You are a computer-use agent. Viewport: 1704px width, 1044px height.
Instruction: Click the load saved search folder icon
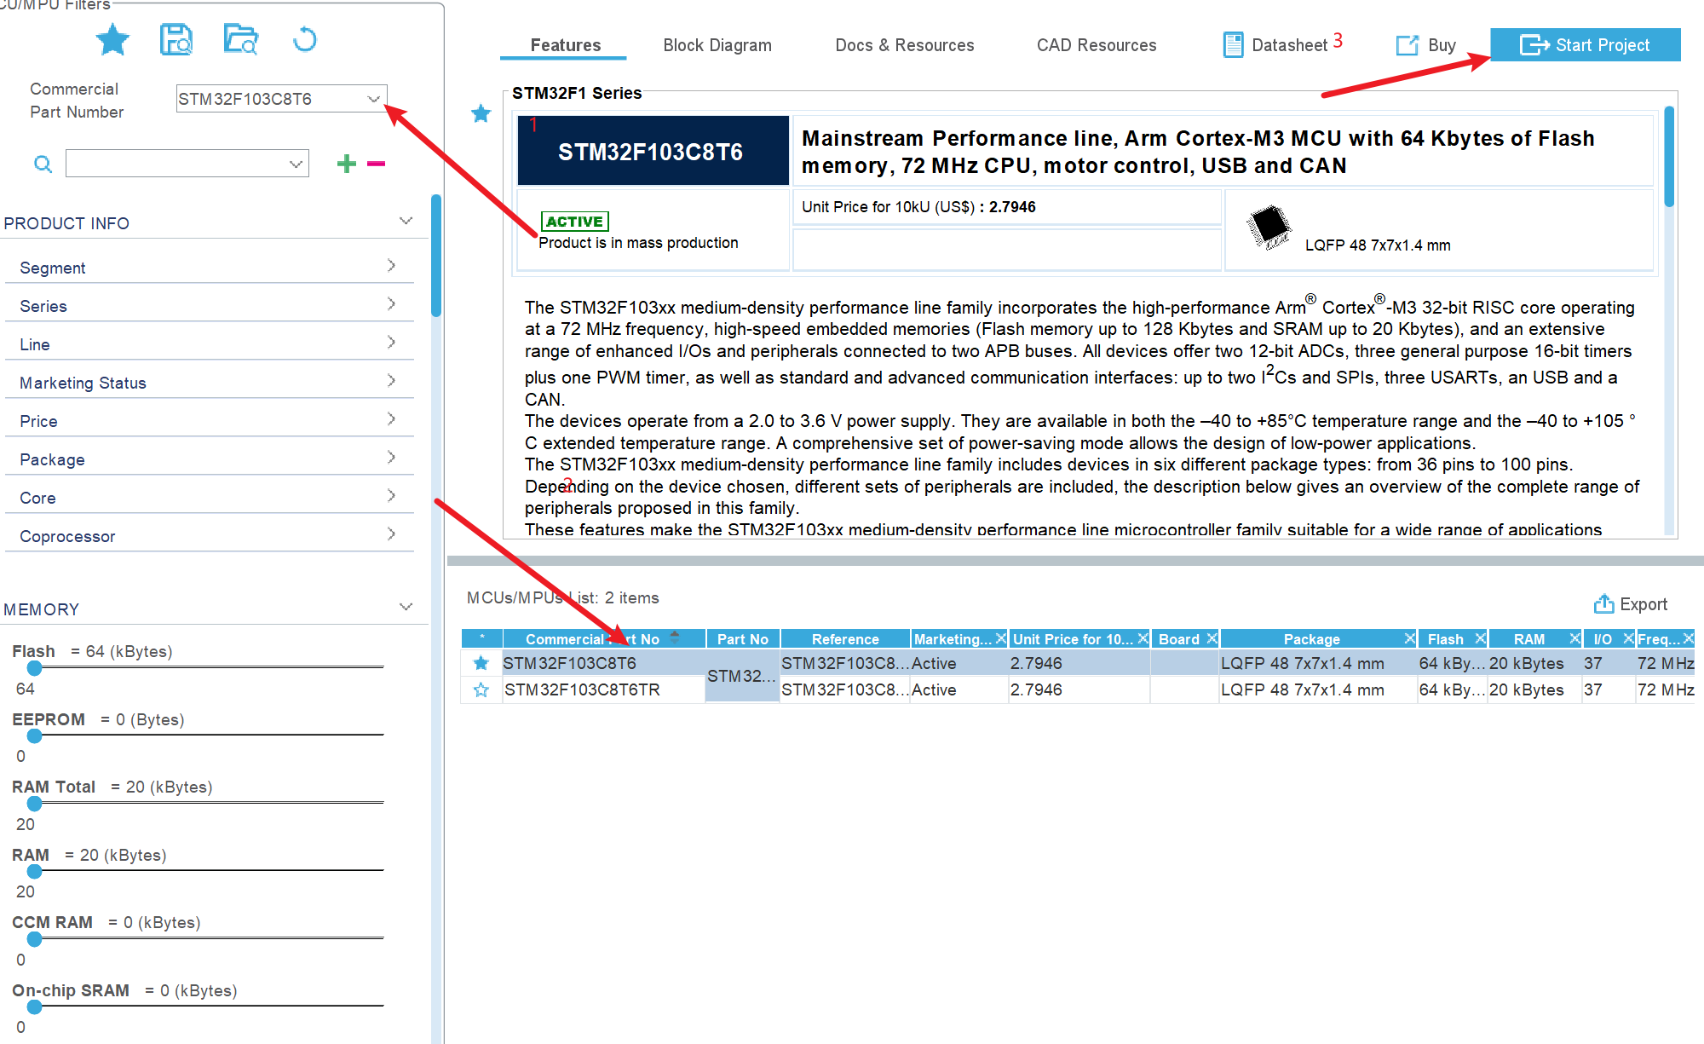(x=240, y=40)
